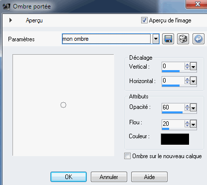Open the Opacité slider dropdown
Viewport: 207px width, 185px height.
(194, 108)
